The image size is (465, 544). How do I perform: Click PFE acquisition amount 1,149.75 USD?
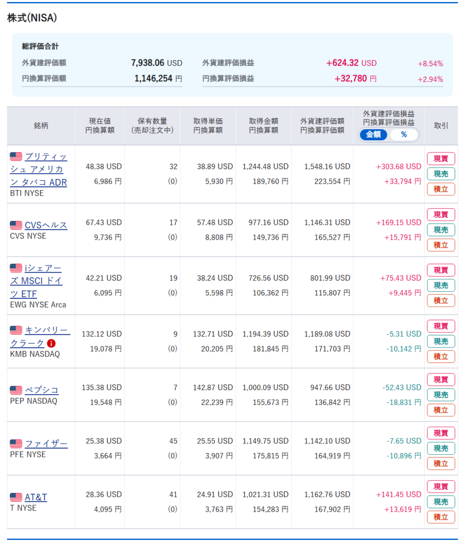point(266,440)
